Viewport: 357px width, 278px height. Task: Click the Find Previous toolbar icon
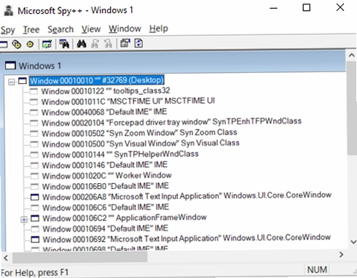click(108, 44)
